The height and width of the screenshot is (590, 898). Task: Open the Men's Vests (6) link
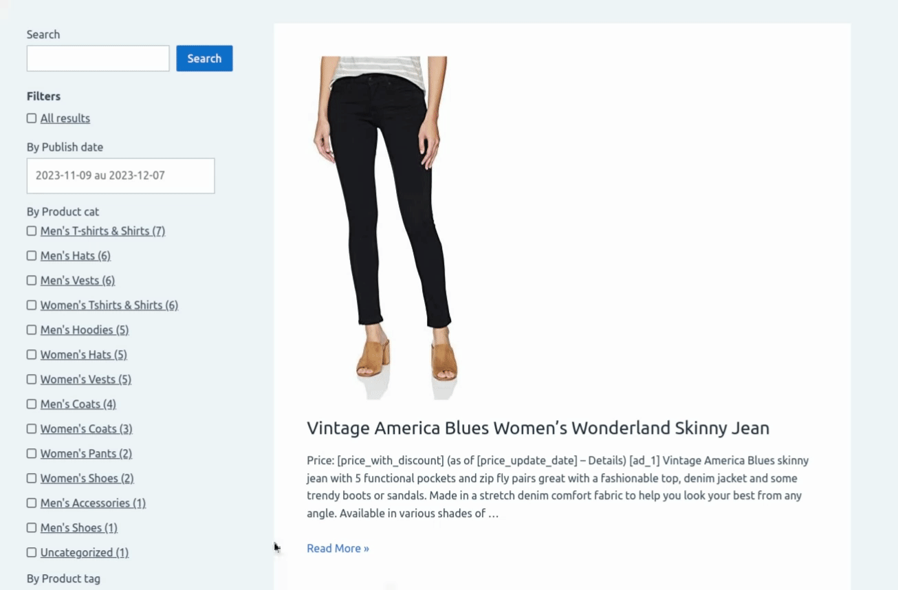point(78,281)
